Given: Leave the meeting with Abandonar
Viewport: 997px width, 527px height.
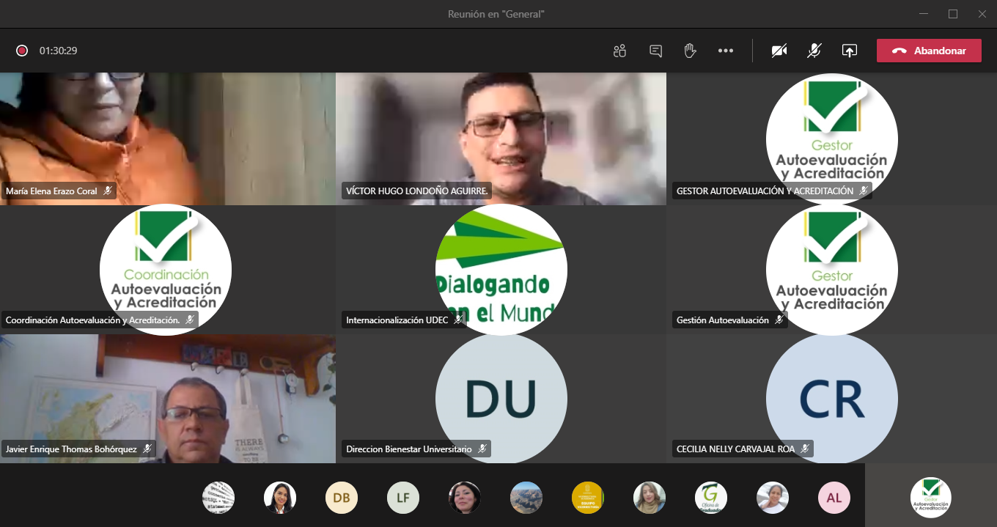Looking at the screenshot, I should 929,51.
